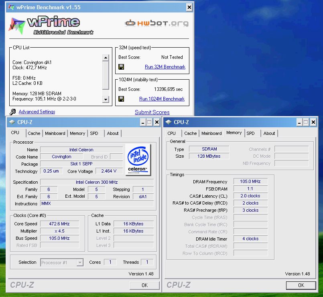
Task: Run the 1024M Benchmark
Action: click(162, 99)
